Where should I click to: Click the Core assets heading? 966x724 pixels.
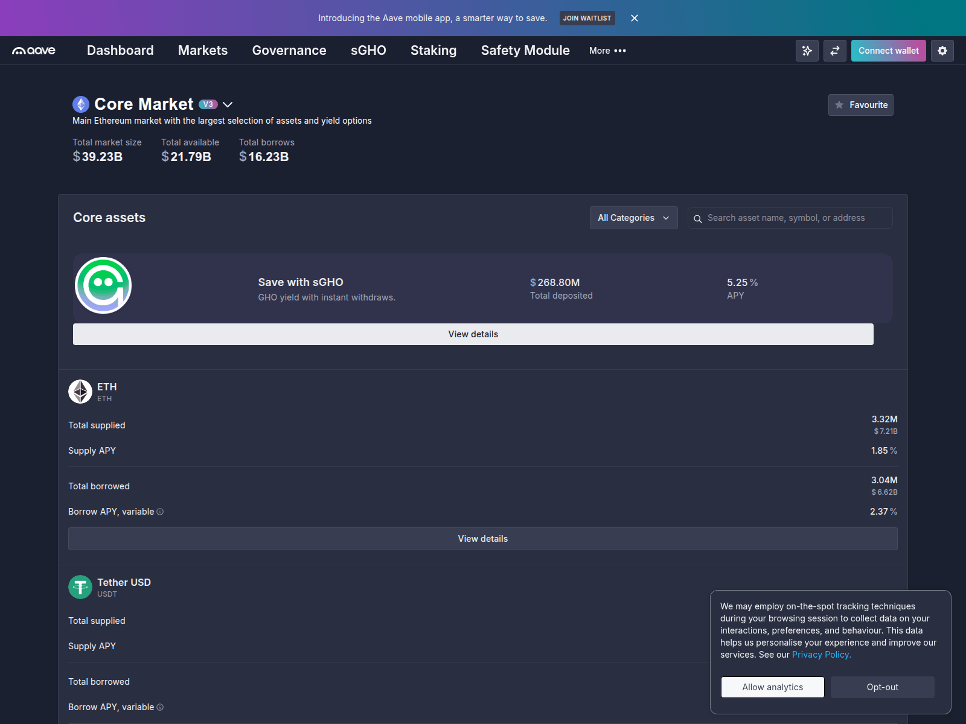pyautogui.click(x=109, y=218)
